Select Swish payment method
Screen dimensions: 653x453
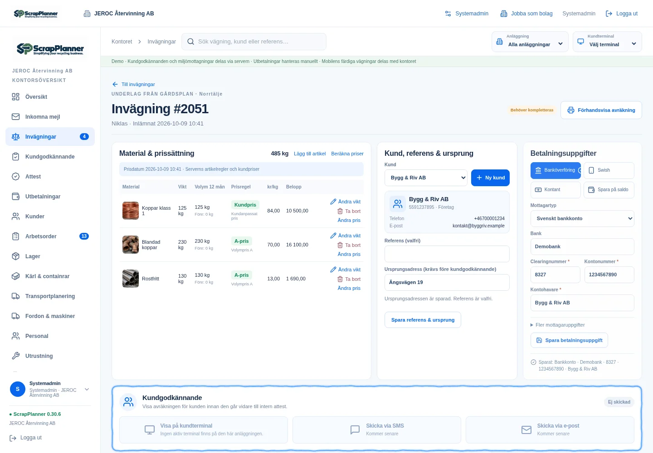[609, 170]
